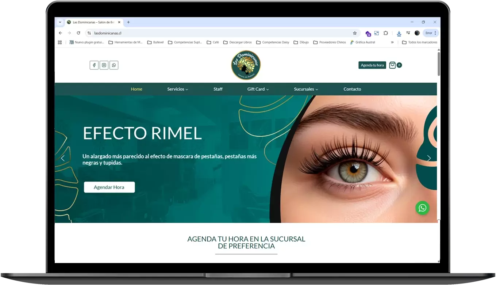Bookmark this page with the star icon
Screen dimensions: 496x285
355,33
